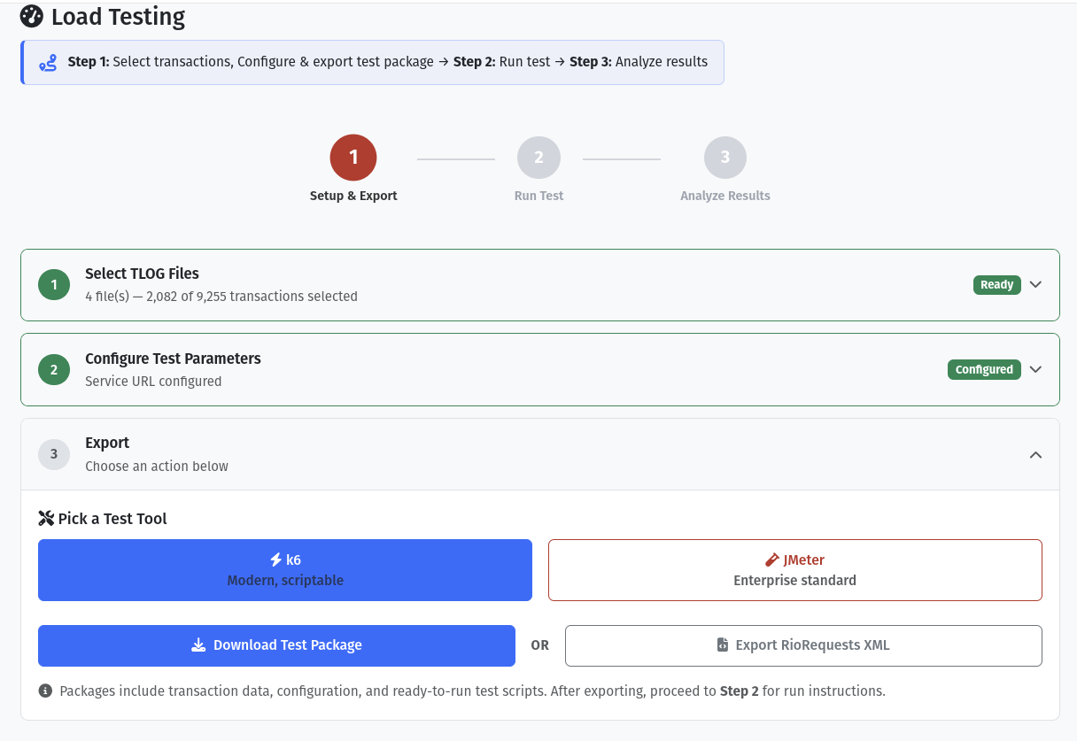This screenshot has width=1077, height=741.
Task: Click the Configured status badge
Action: tap(984, 369)
